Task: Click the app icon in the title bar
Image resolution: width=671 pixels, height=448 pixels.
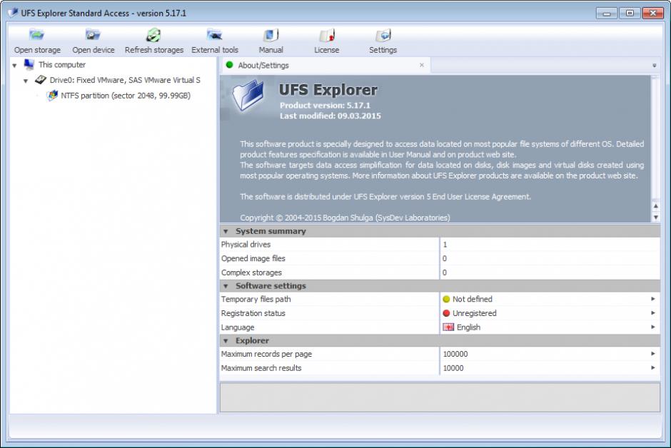Action: (13, 13)
